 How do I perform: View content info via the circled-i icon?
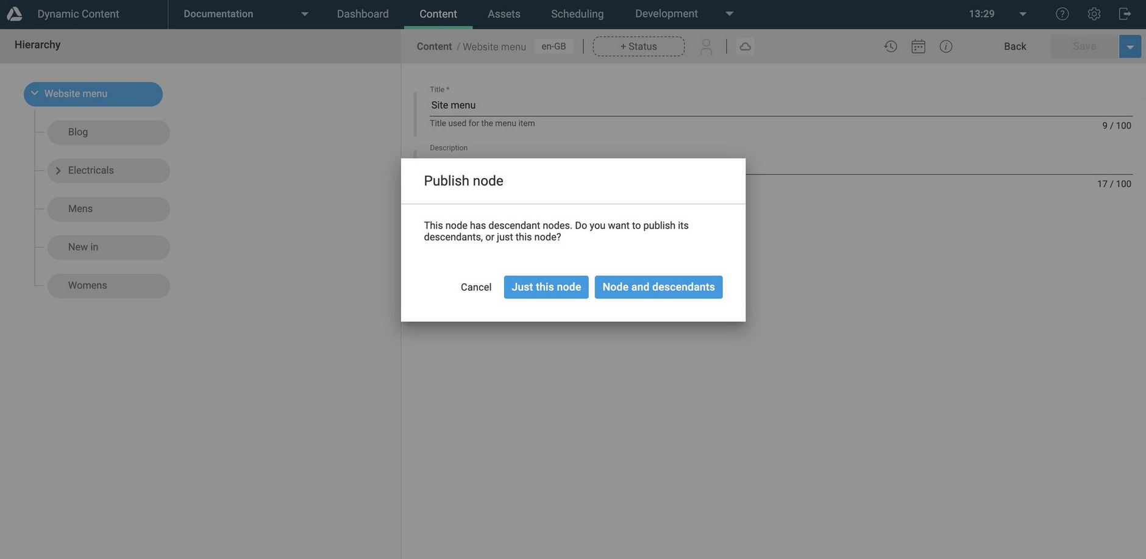click(946, 46)
